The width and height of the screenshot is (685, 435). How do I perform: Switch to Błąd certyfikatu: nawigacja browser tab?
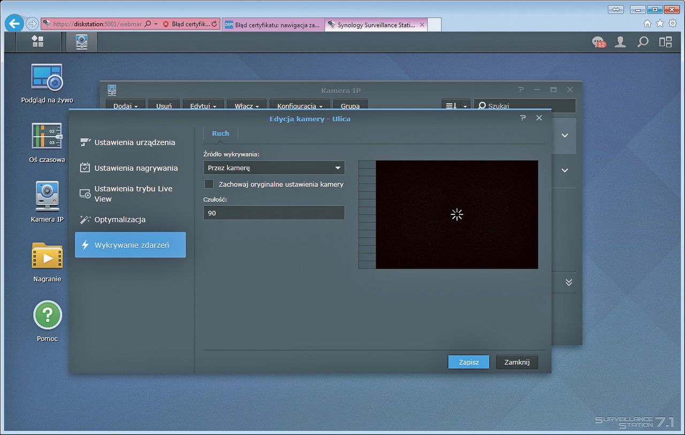tap(273, 25)
